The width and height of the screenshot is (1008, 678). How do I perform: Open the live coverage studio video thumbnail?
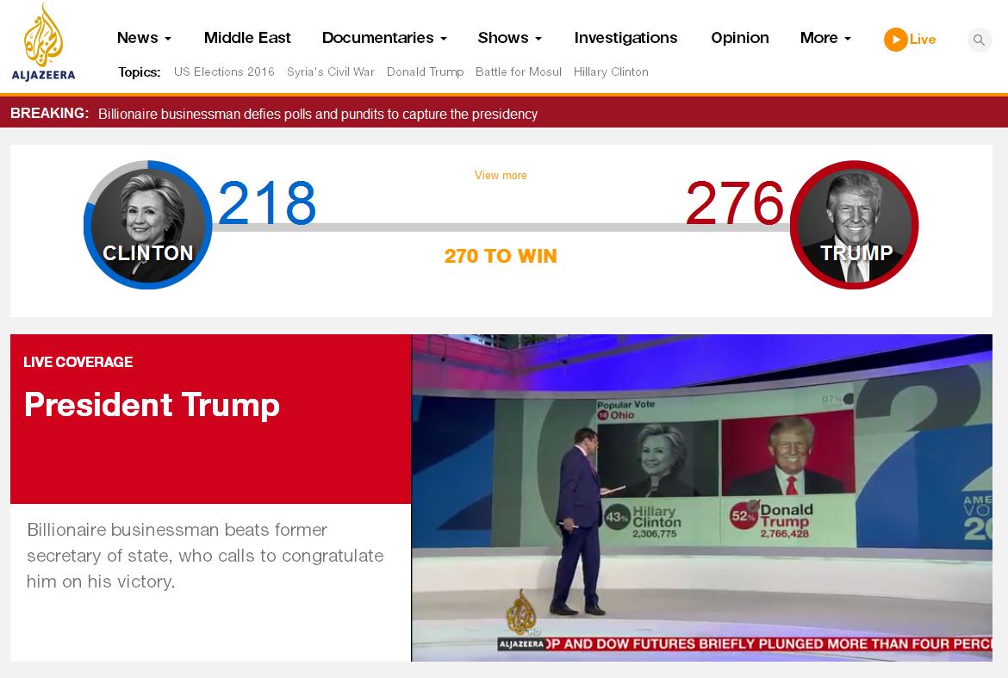[x=702, y=498]
